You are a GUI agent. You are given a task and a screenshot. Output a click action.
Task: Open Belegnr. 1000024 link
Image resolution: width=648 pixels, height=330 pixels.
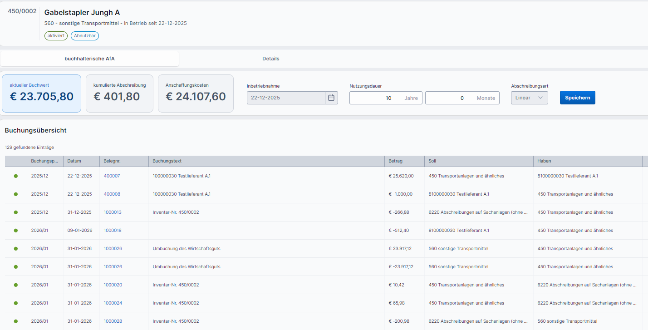(113, 303)
